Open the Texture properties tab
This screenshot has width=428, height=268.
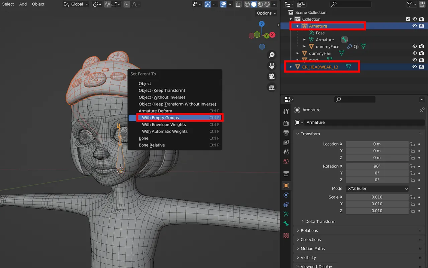click(x=286, y=235)
